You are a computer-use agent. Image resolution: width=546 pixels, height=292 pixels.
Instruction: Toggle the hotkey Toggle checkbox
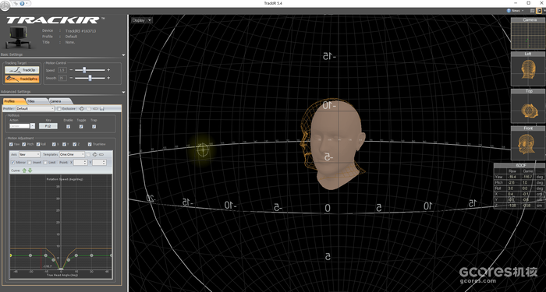[x=81, y=126]
